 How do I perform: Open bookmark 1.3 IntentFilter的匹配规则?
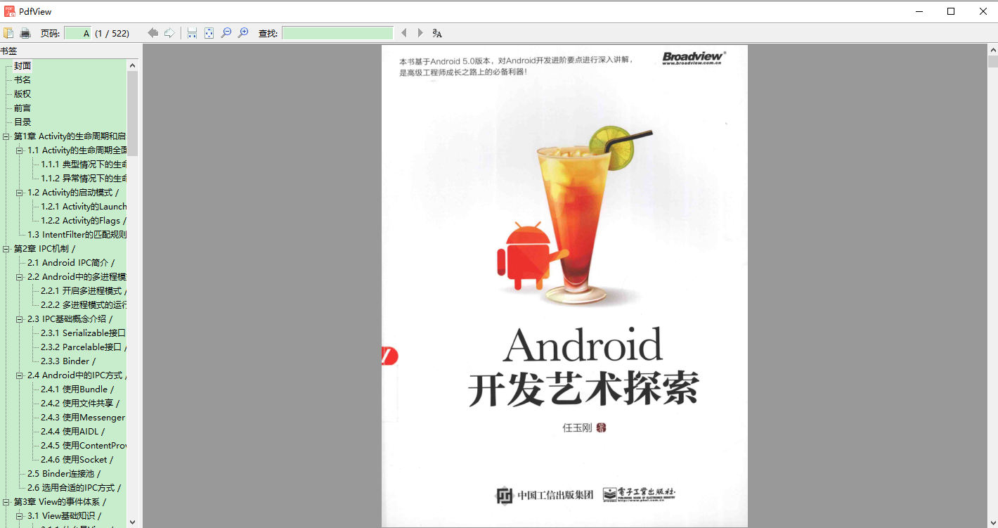click(77, 235)
